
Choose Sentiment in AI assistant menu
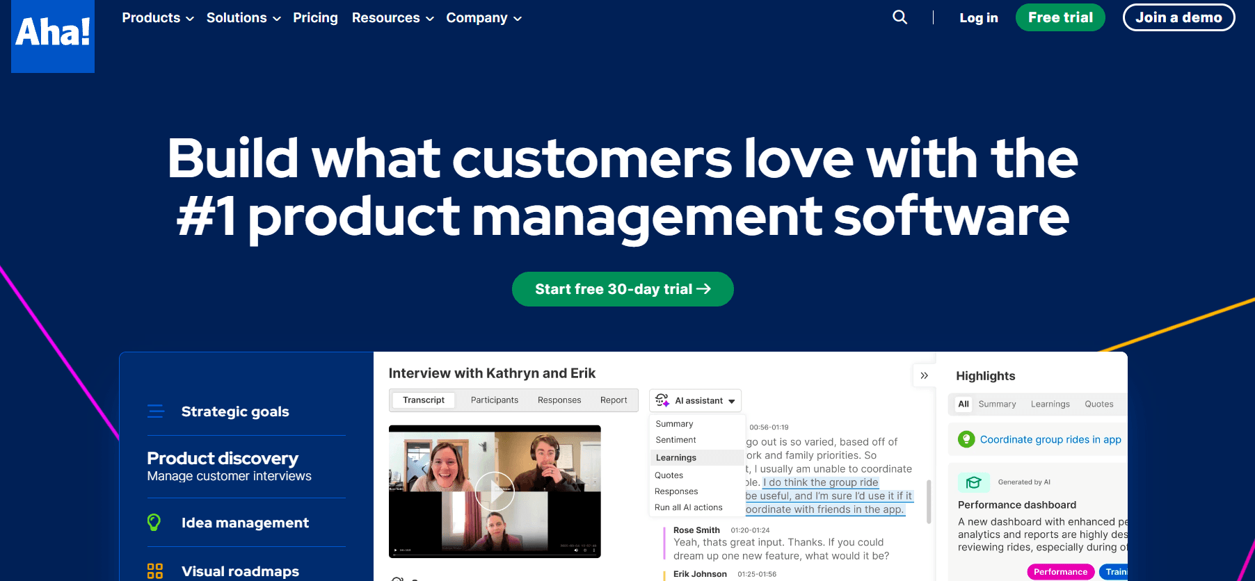click(676, 440)
